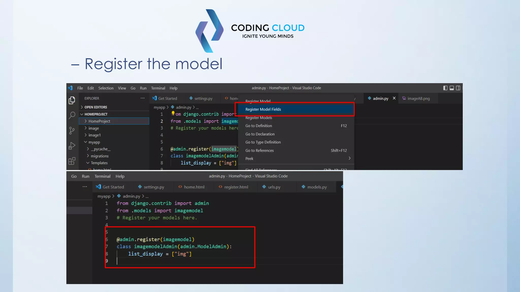Image resolution: width=520 pixels, height=292 pixels.
Task: Open the models.py tab
Action: point(317,187)
